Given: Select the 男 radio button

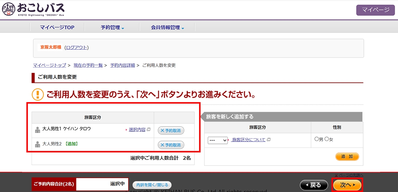Looking at the screenshot, I should tap(316, 139).
